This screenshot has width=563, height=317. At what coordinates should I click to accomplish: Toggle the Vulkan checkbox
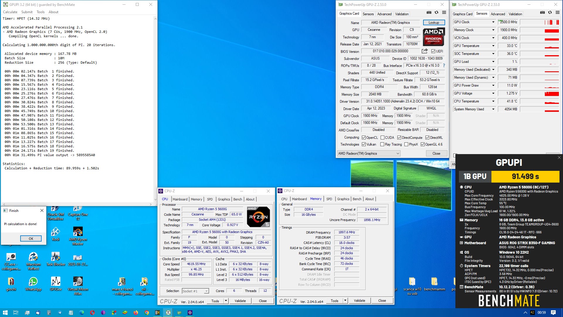click(x=364, y=144)
